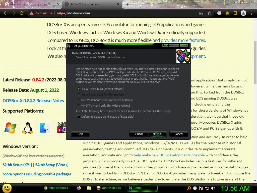Open the smiley face Start button
This screenshot has height=193, width=257.
[x=7, y=188]
